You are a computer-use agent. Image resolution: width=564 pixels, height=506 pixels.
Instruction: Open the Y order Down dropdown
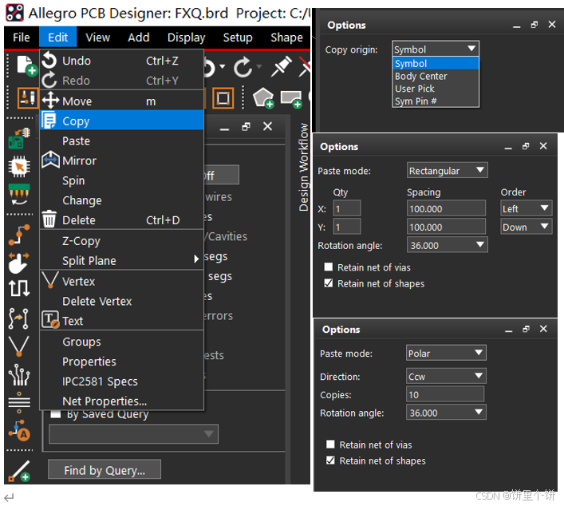pyautogui.click(x=526, y=227)
